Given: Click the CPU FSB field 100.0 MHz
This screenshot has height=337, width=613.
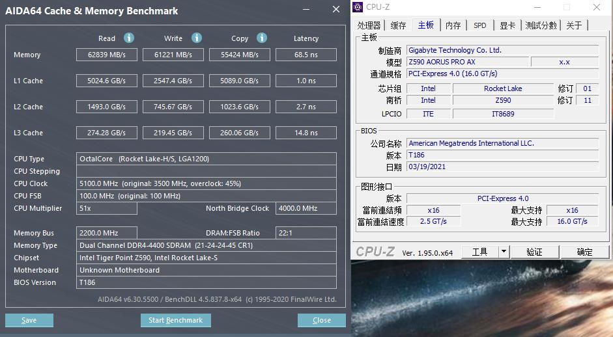Looking at the screenshot, I should click(x=207, y=196).
